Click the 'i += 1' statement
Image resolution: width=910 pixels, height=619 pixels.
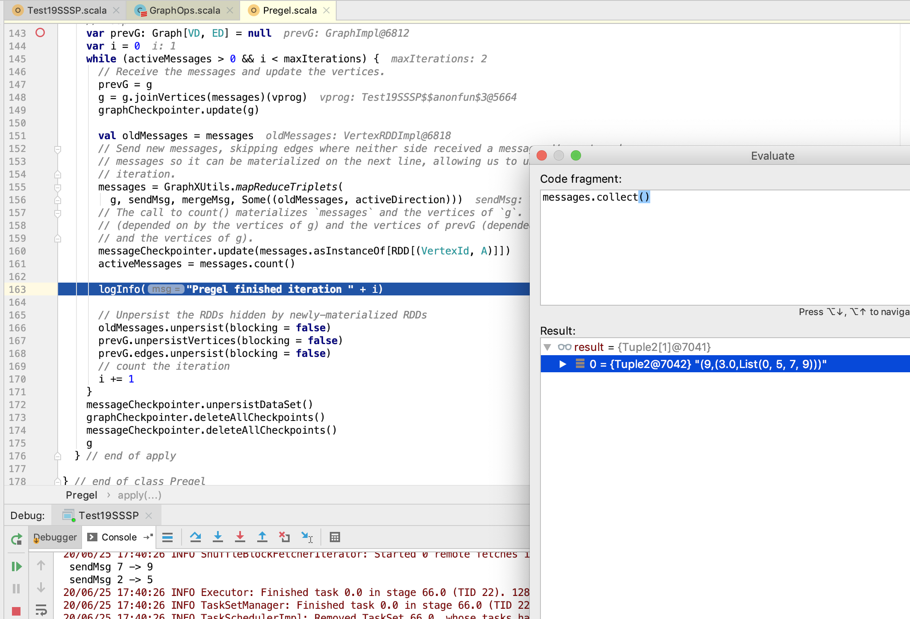116,379
